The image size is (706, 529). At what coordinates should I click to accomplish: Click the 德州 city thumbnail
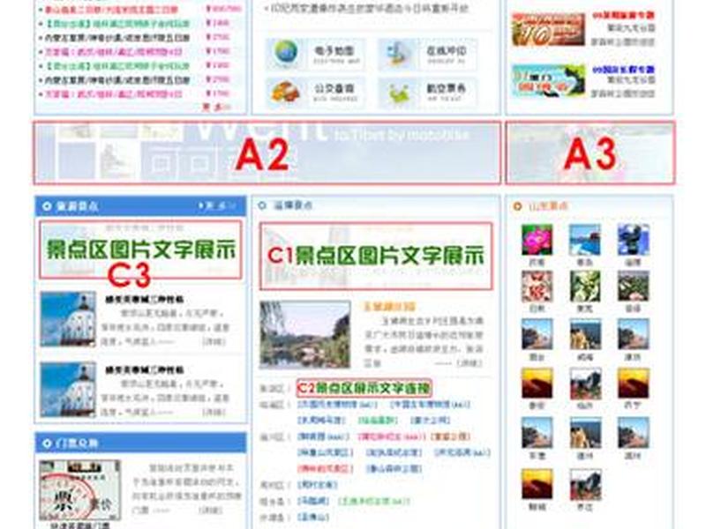click(x=585, y=433)
